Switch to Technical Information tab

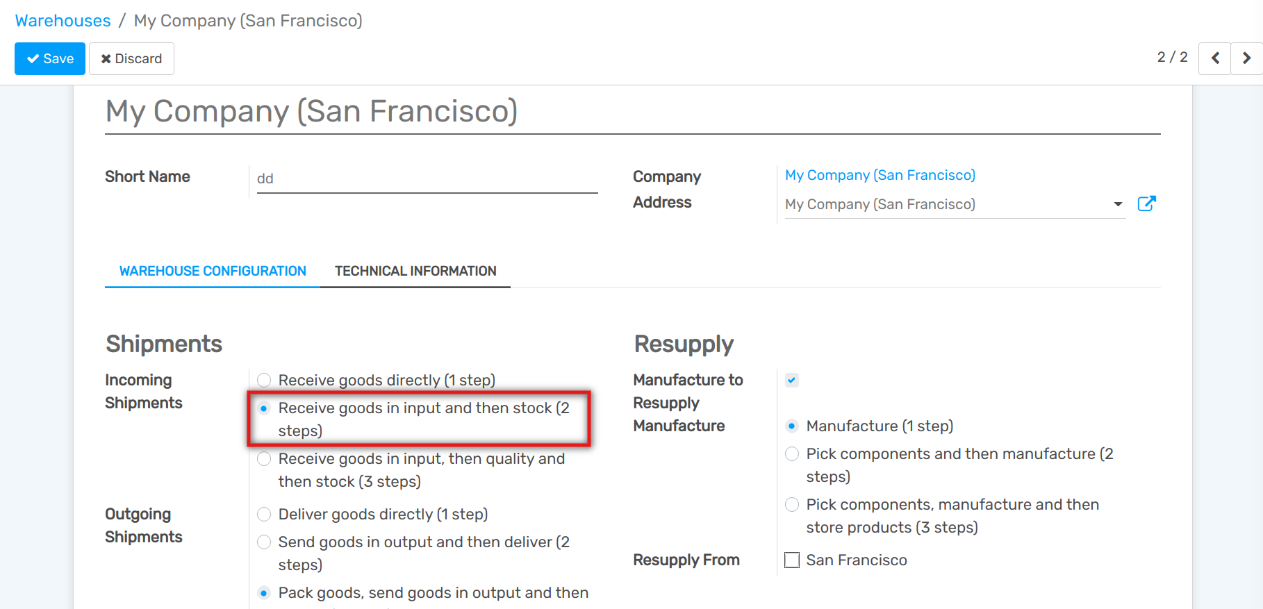tap(415, 271)
